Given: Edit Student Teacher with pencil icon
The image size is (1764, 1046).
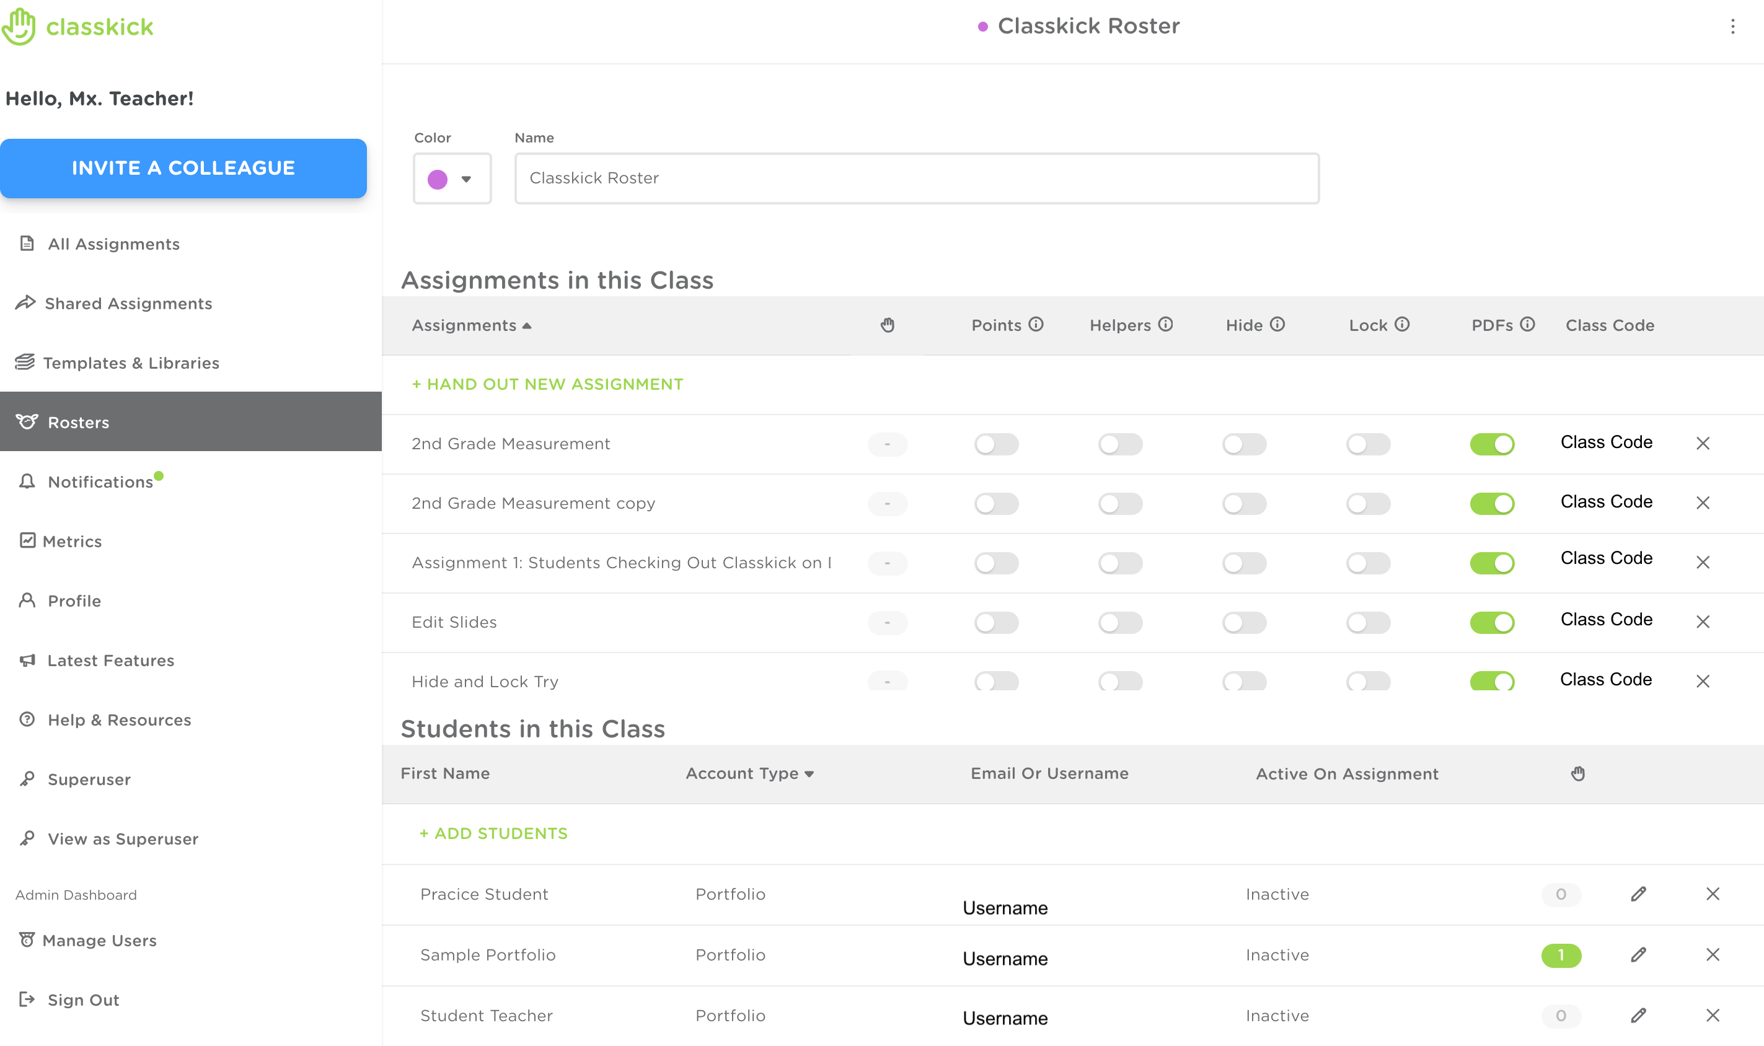Looking at the screenshot, I should coord(1639,1015).
